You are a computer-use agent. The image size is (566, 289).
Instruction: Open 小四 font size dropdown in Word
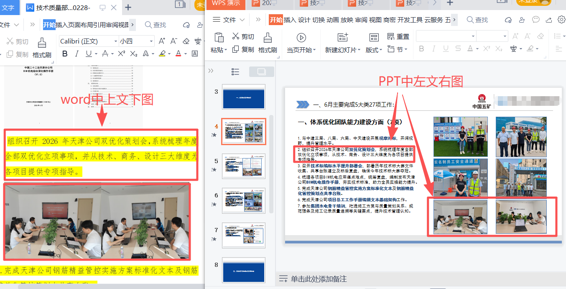pyautogui.click(x=151, y=41)
